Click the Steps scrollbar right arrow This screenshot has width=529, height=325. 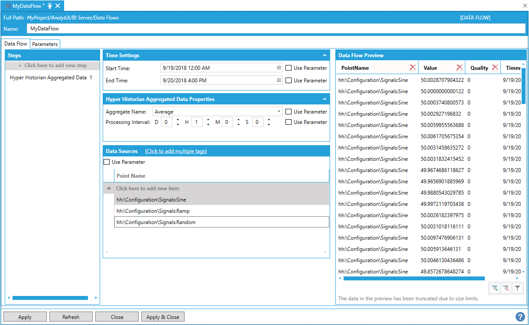click(96, 298)
